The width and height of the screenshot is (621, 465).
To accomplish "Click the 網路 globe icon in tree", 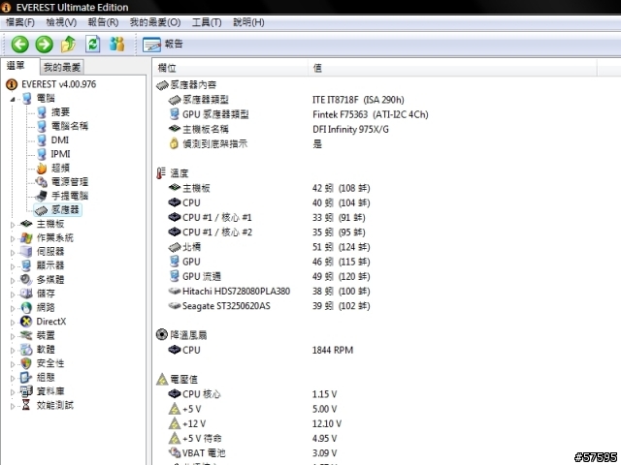I will [26, 308].
